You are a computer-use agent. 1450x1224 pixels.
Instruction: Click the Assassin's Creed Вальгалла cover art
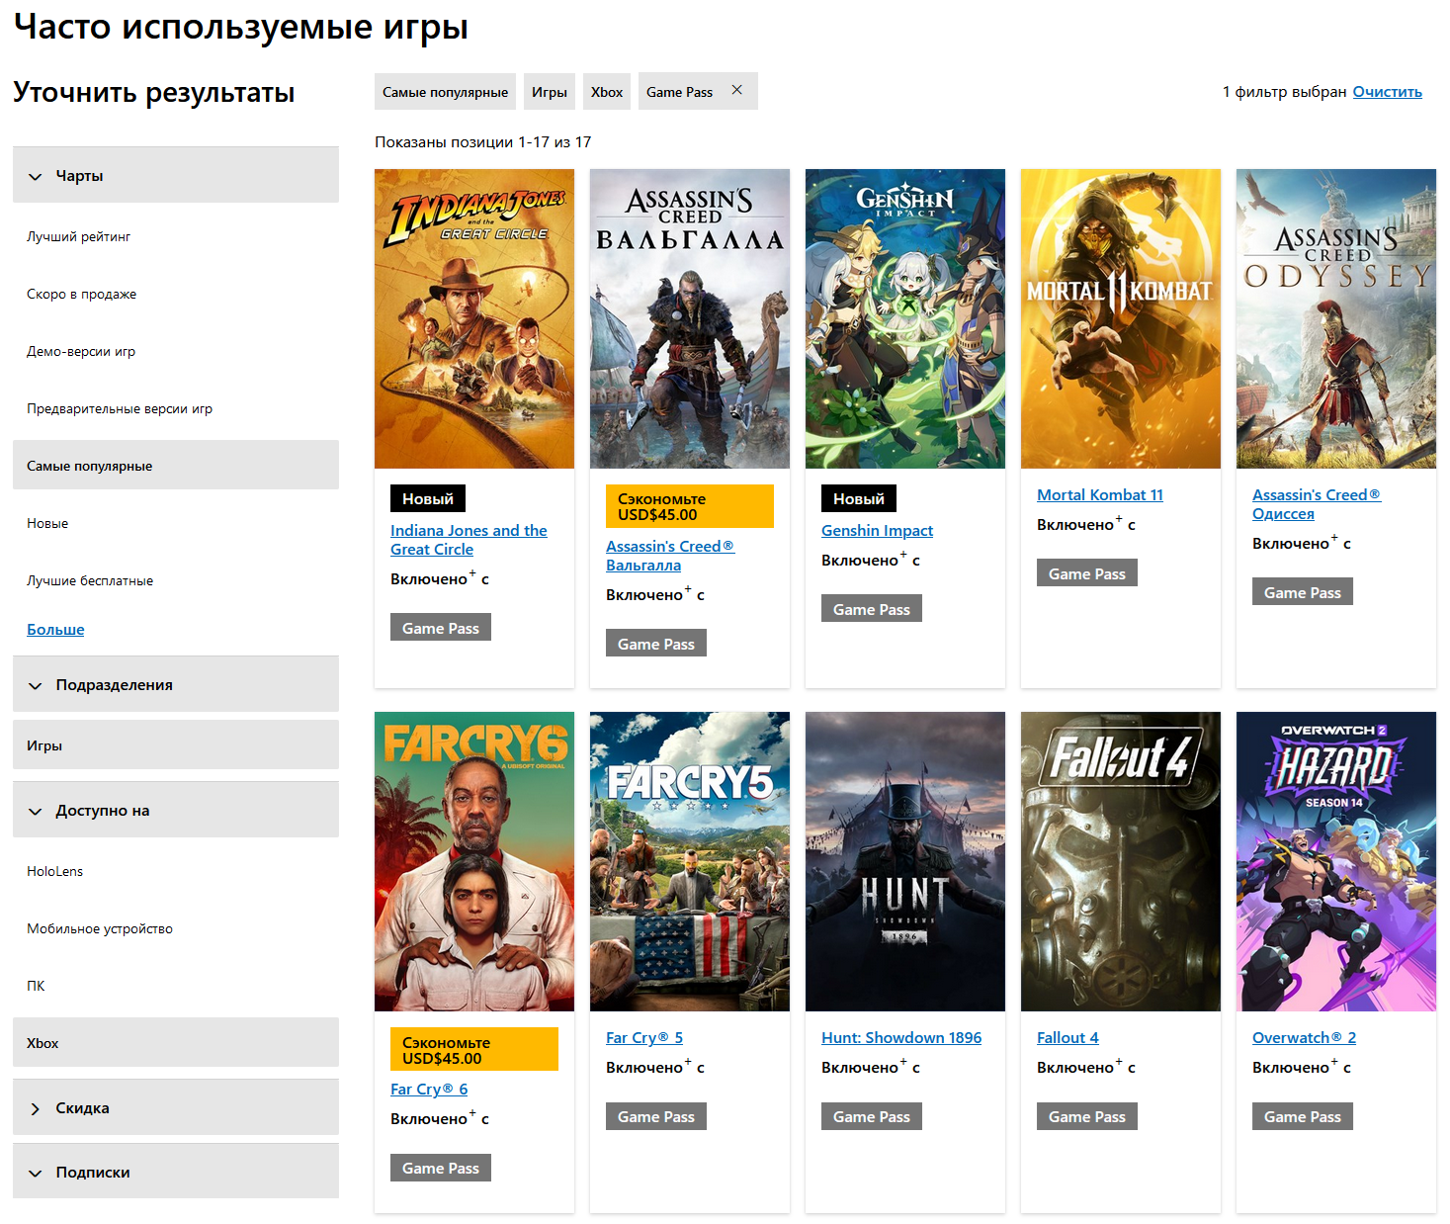click(690, 318)
